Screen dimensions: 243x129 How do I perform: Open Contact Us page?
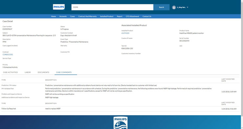tap(147, 16)
